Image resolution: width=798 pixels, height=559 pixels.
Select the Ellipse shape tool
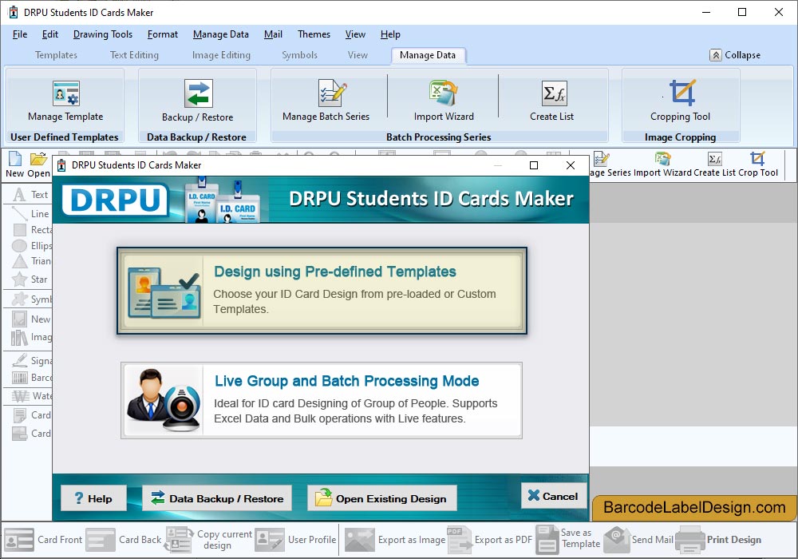(x=32, y=246)
